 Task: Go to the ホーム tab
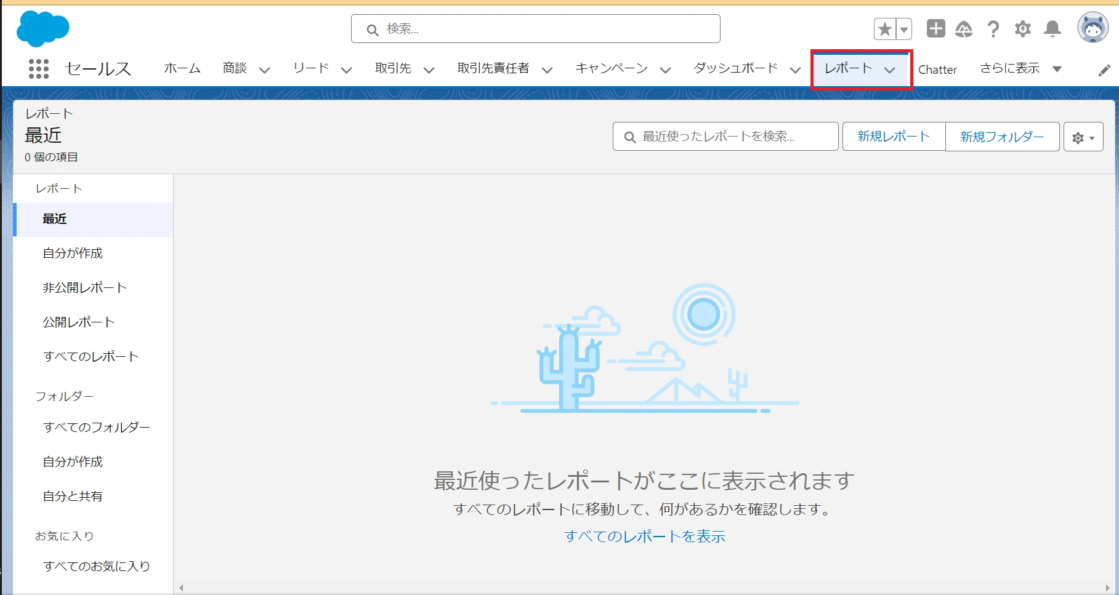[x=182, y=68]
